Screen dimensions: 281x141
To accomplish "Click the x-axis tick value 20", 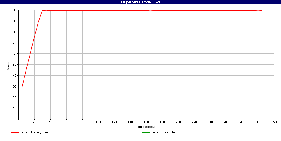I will [x=34, y=122].
